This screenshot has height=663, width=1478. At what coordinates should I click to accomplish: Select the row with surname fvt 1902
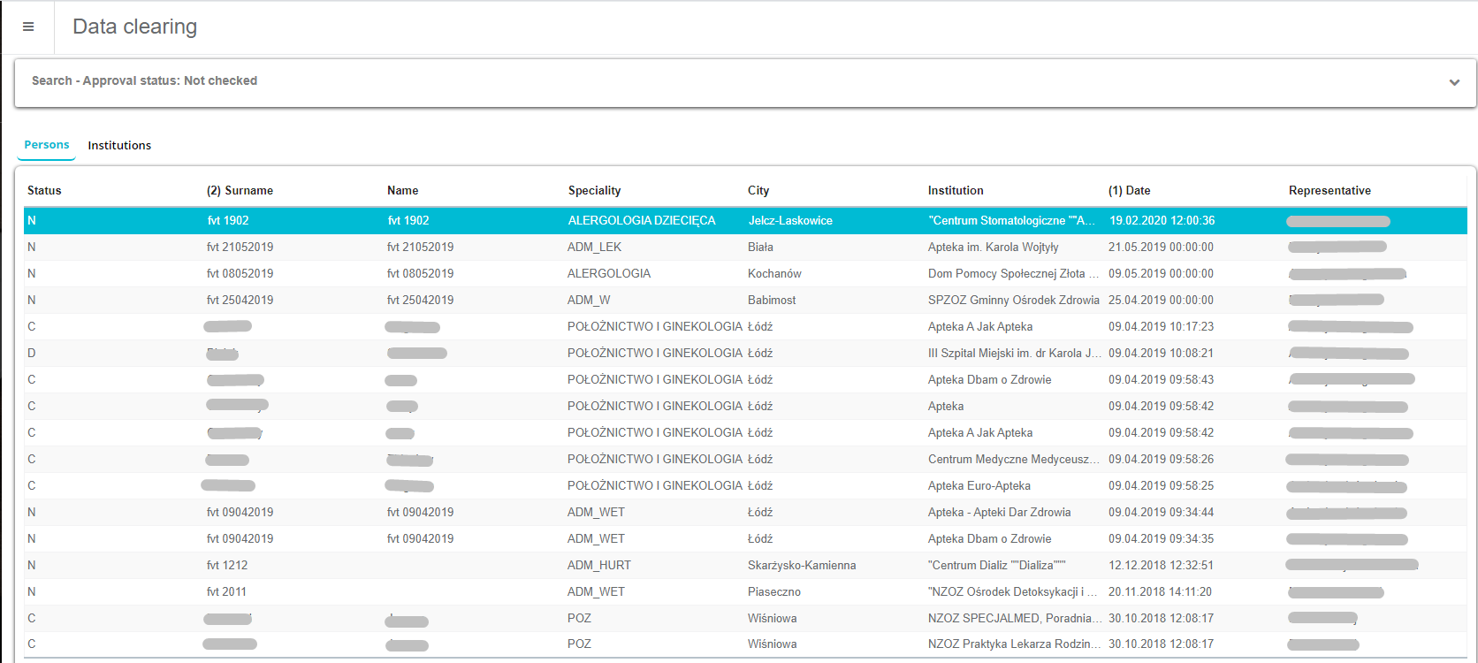(228, 220)
